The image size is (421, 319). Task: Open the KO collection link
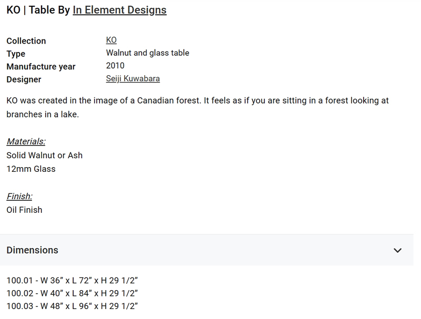point(111,40)
